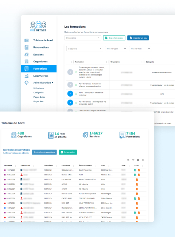The height and width of the screenshot is (237, 175).
Task: Click orange document icon in ALTUS Développement row
Action: click(137, 194)
